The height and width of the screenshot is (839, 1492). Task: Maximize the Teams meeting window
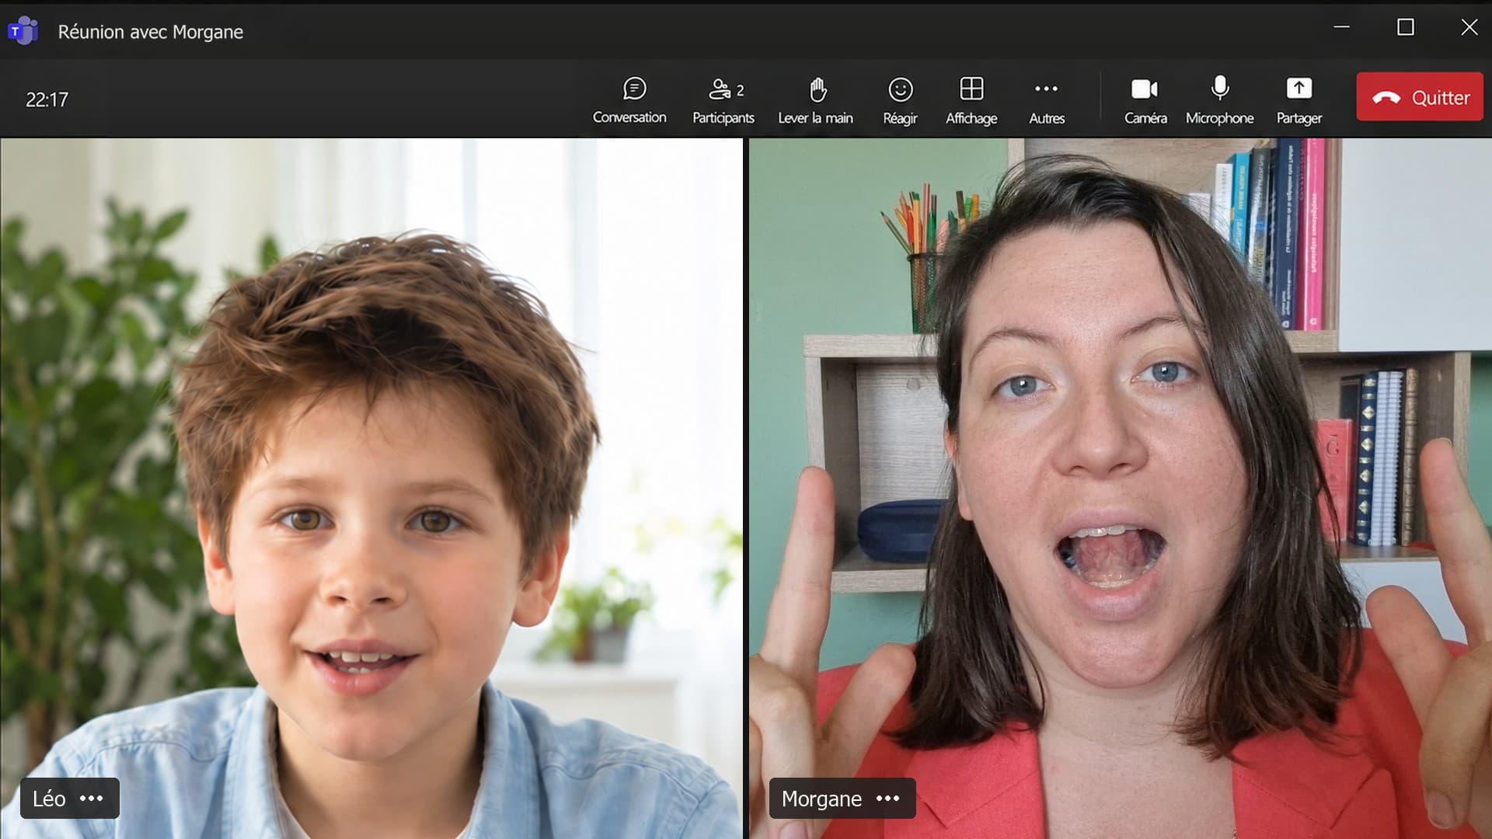(1405, 27)
